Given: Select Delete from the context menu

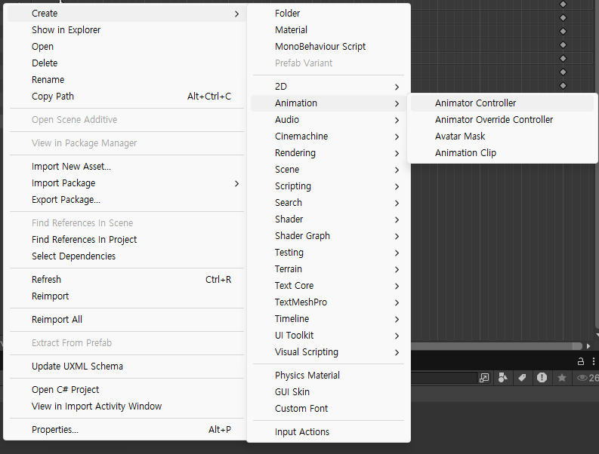Looking at the screenshot, I should click(126, 63).
